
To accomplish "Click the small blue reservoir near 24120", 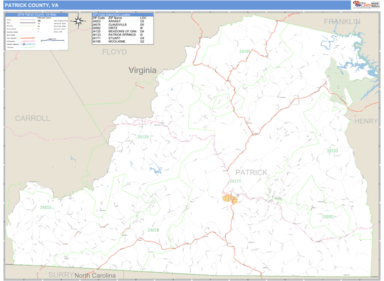I will click(156, 169).
